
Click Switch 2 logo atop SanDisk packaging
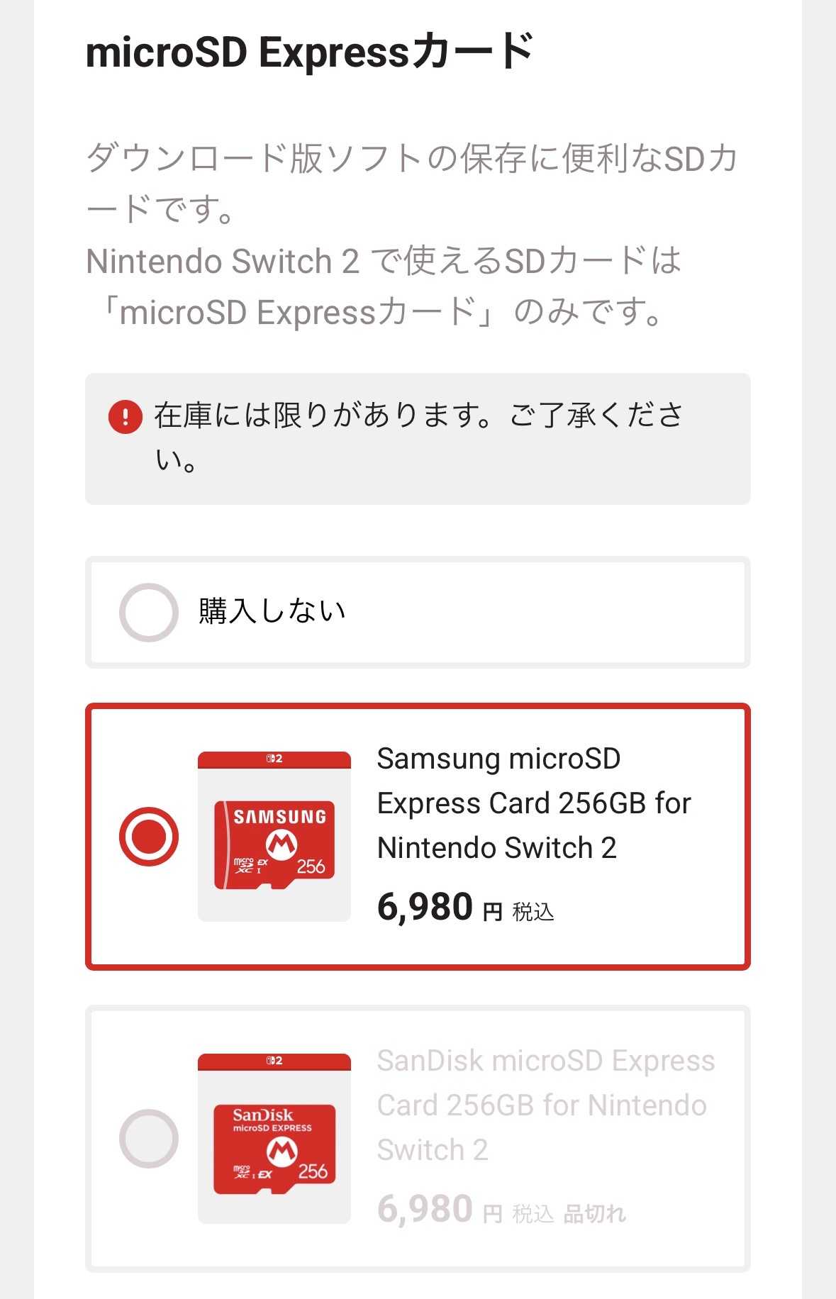(x=274, y=1061)
